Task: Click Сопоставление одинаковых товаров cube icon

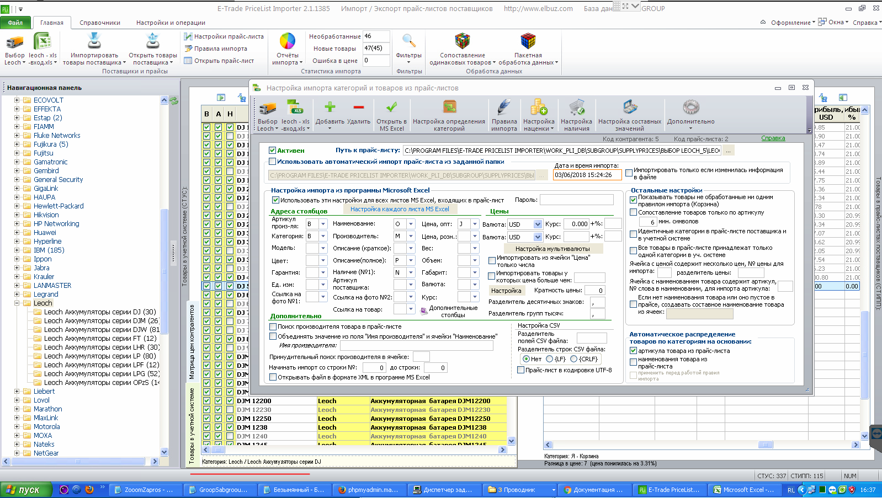Action: (x=463, y=41)
